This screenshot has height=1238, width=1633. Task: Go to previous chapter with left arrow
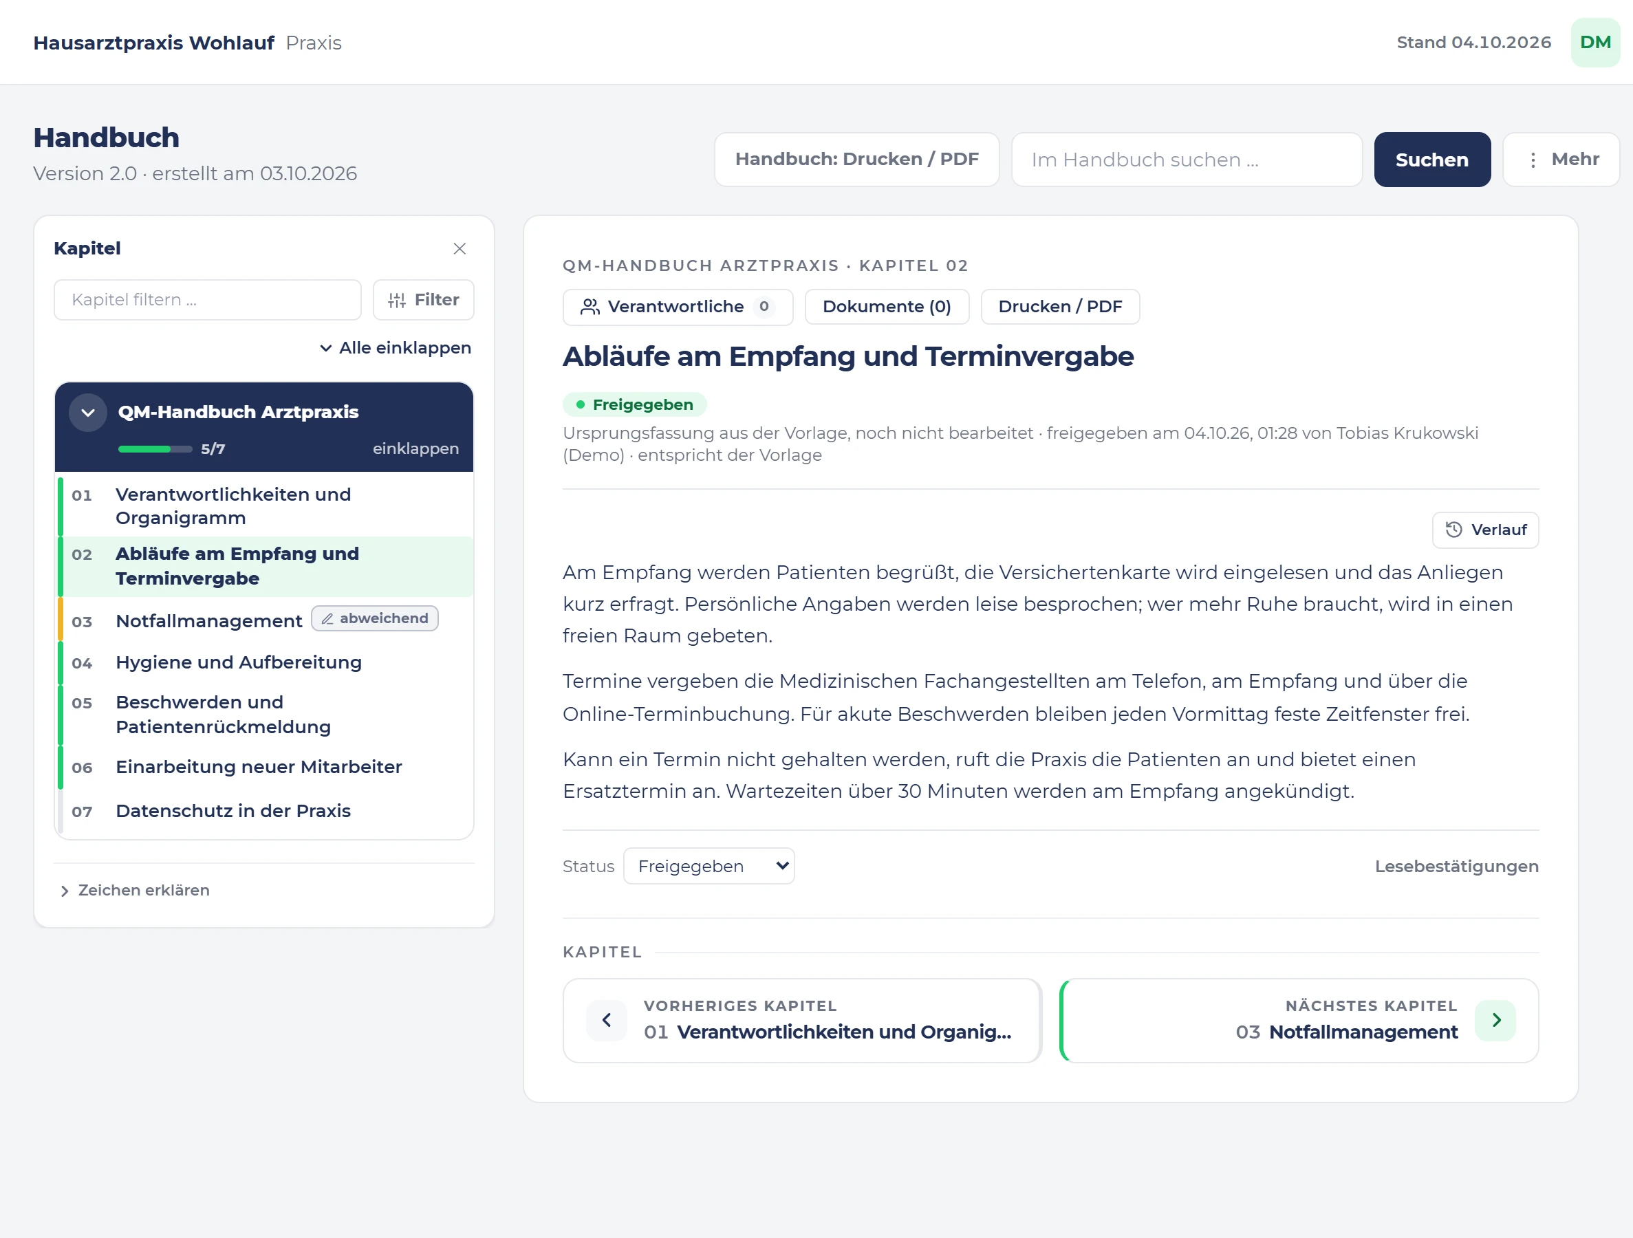[x=607, y=1020]
